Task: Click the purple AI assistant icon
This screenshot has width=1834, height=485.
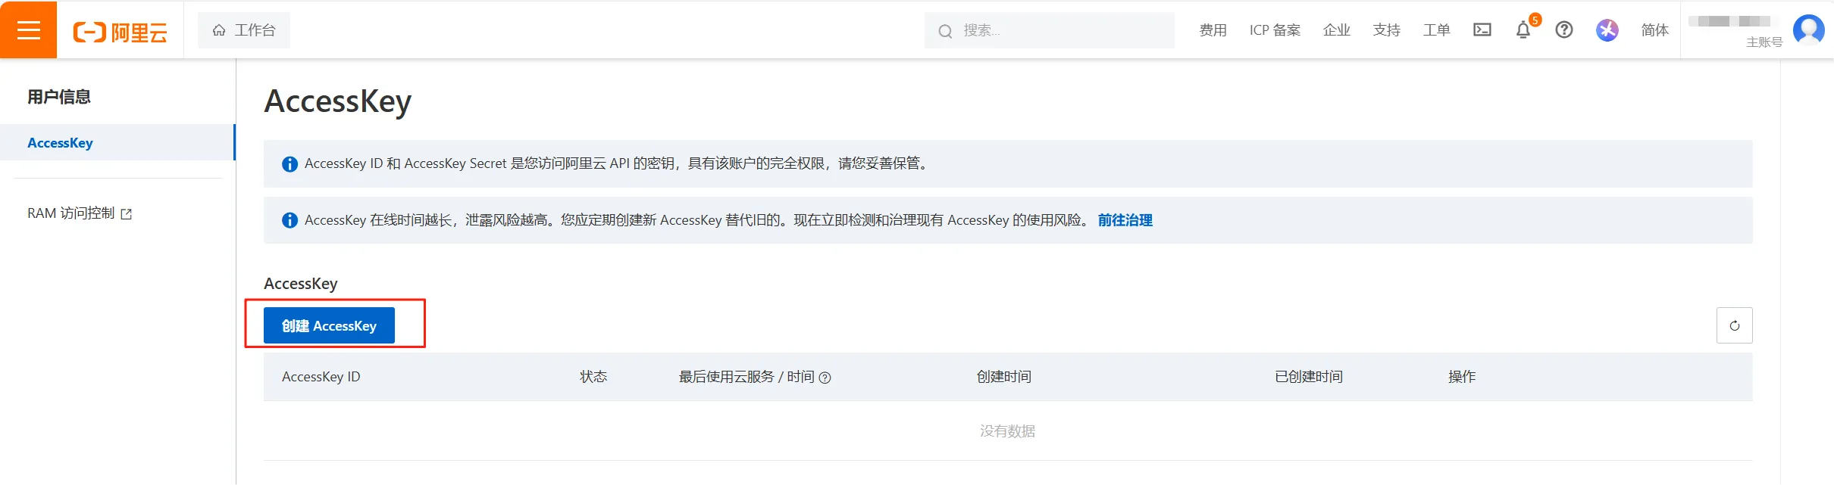Action: point(1607,30)
